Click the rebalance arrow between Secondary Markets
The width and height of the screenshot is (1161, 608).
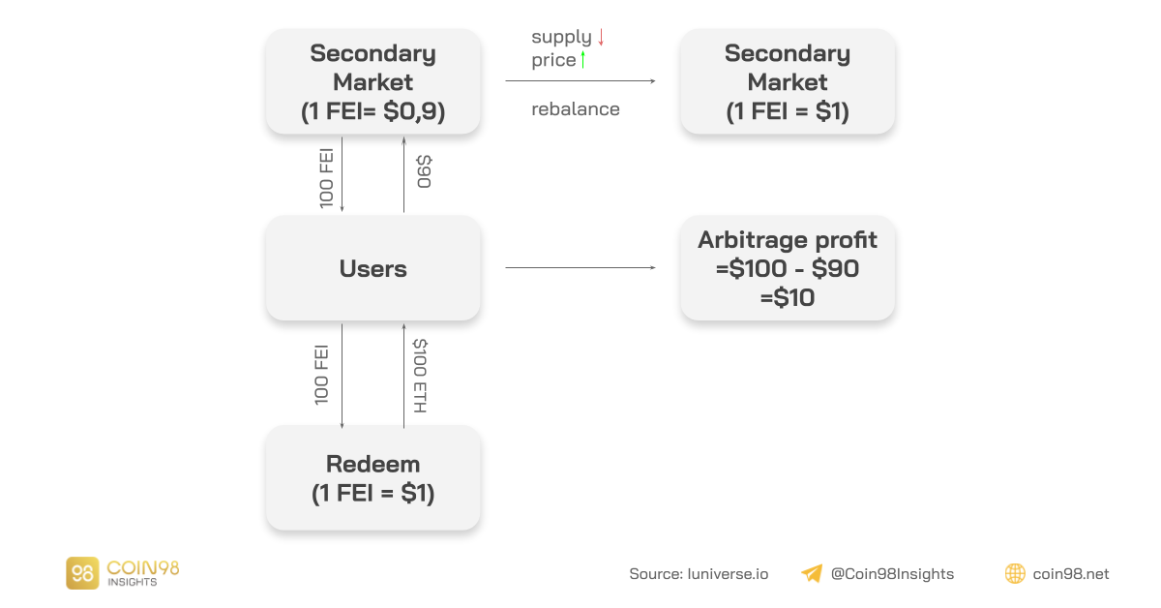580,81
